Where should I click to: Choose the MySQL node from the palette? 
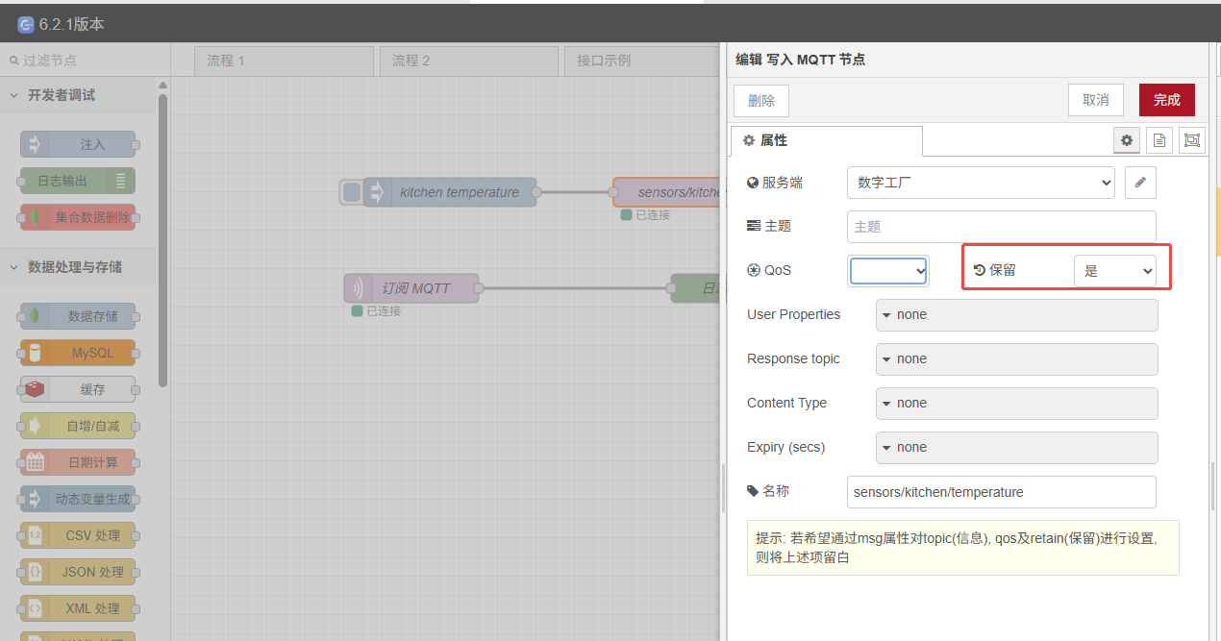pyautogui.click(x=77, y=352)
